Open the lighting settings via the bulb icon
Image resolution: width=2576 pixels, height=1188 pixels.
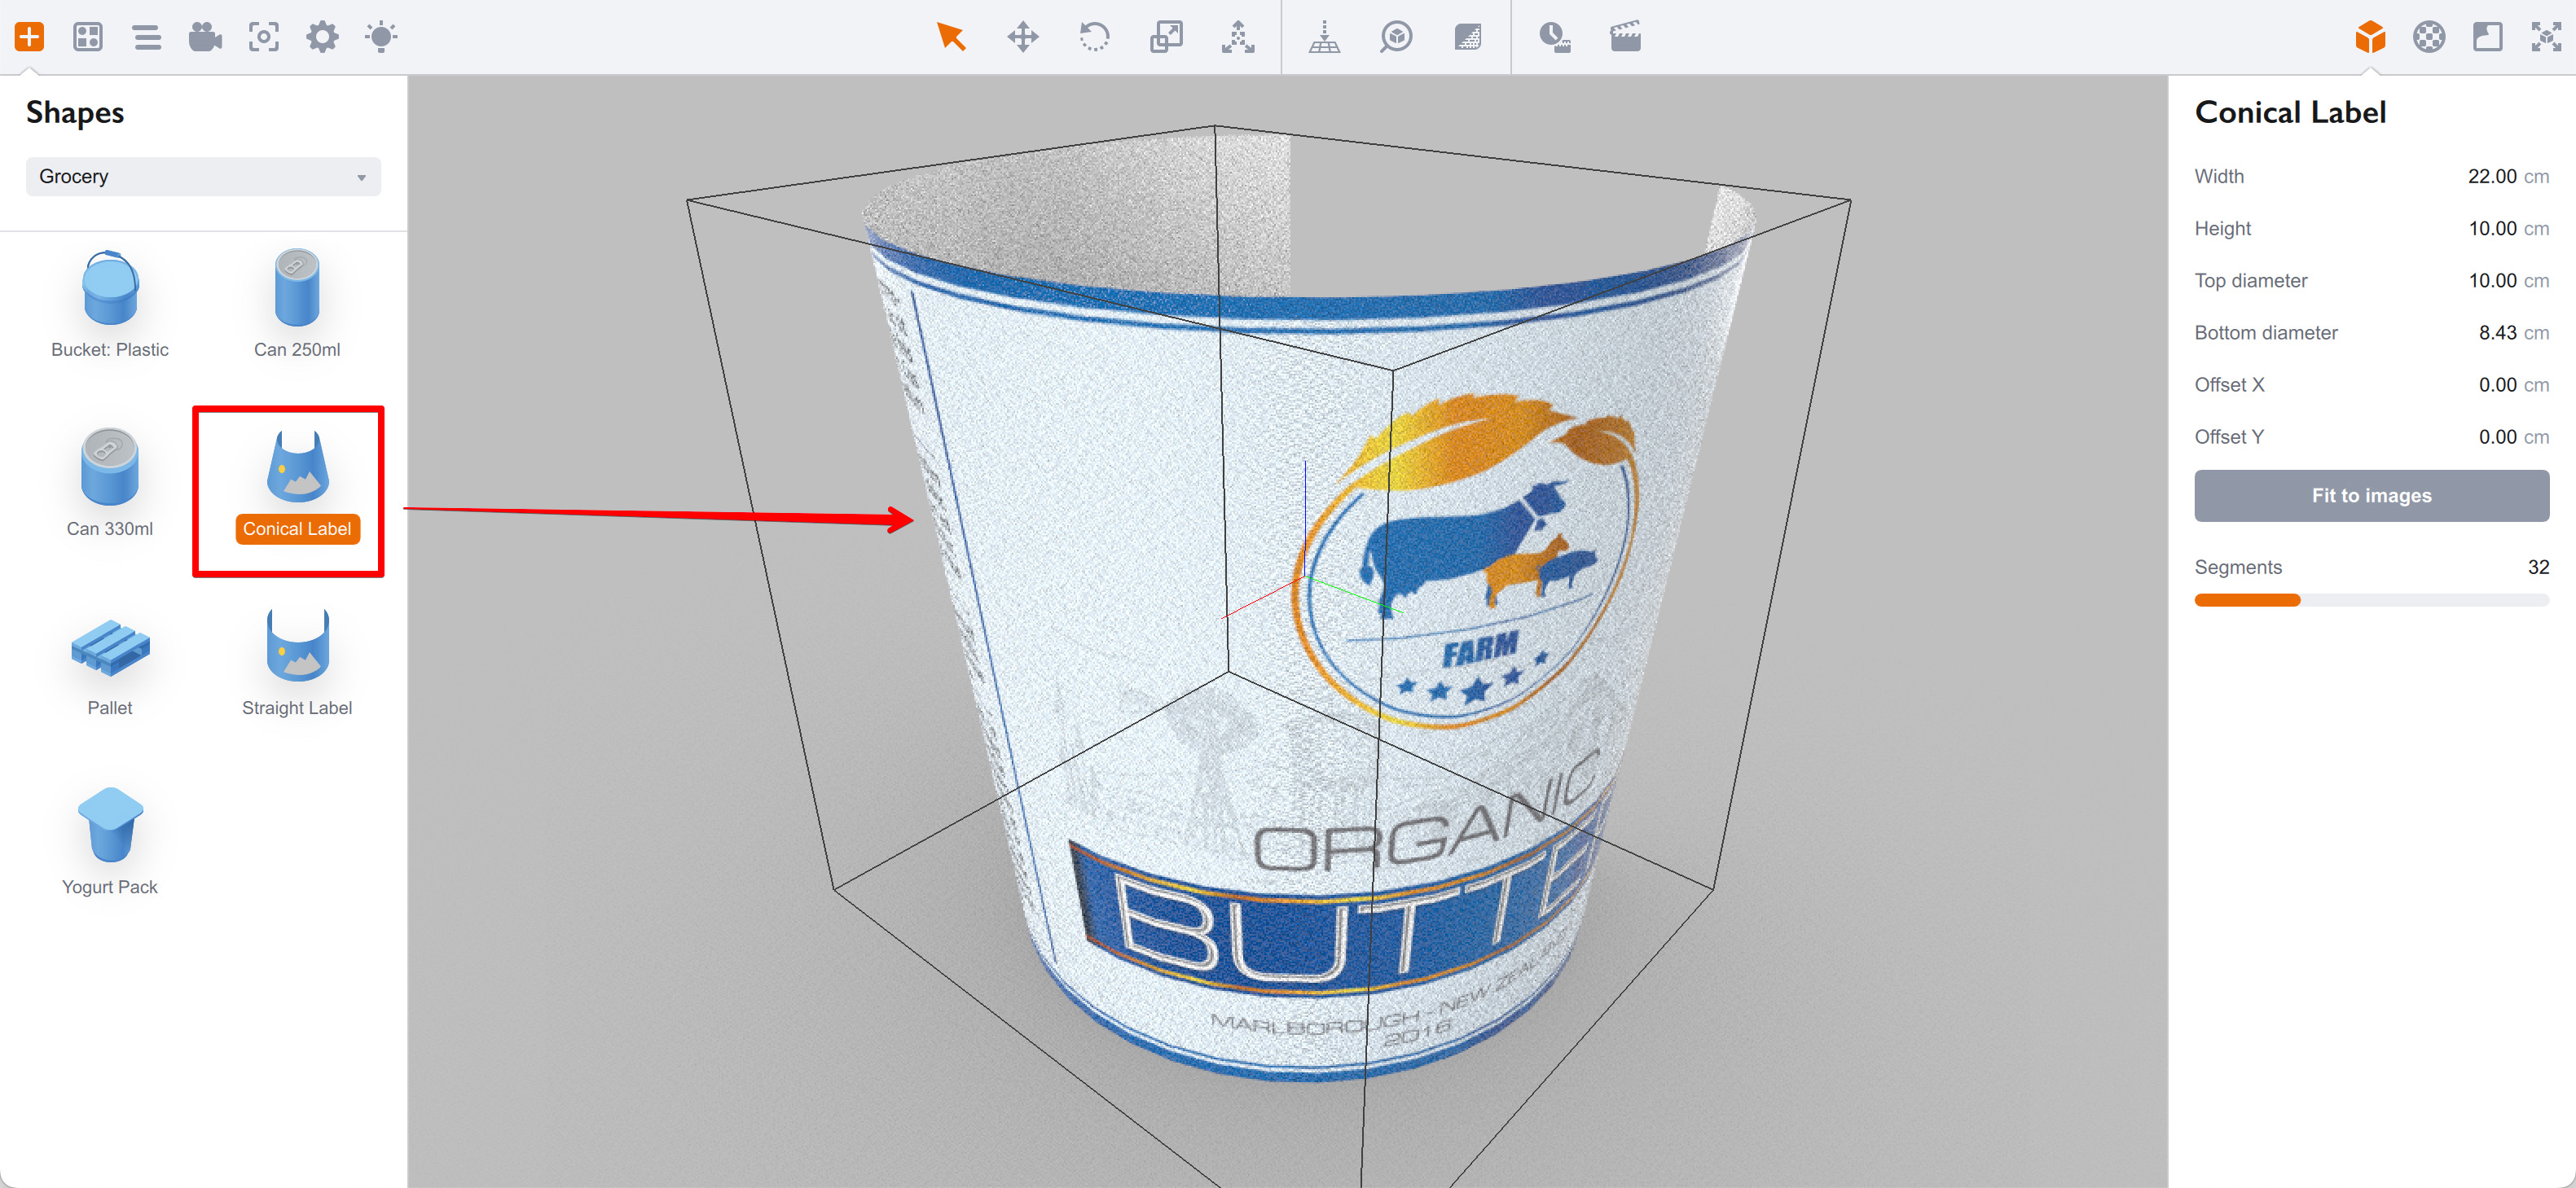(x=380, y=37)
